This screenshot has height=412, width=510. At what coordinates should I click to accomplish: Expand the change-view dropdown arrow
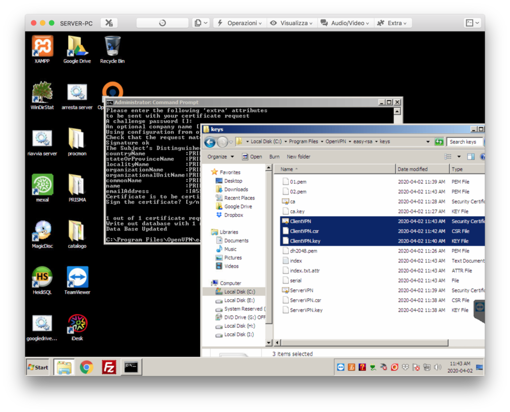click(459, 157)
